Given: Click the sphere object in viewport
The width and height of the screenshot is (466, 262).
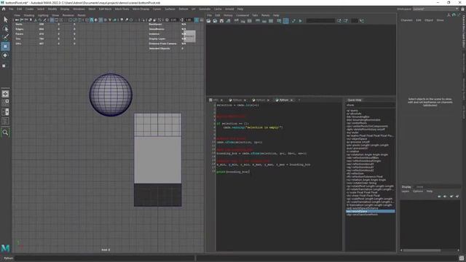Looking at the screenshot, I should (111, 95).
